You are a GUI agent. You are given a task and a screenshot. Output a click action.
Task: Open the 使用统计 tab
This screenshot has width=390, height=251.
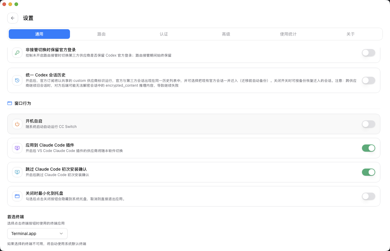click(288, 34)
